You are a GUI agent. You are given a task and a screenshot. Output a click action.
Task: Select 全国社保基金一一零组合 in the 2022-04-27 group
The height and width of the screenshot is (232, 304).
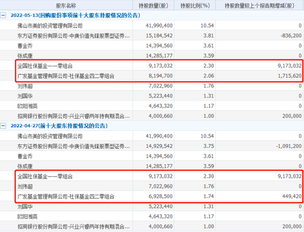pos(45,177)
